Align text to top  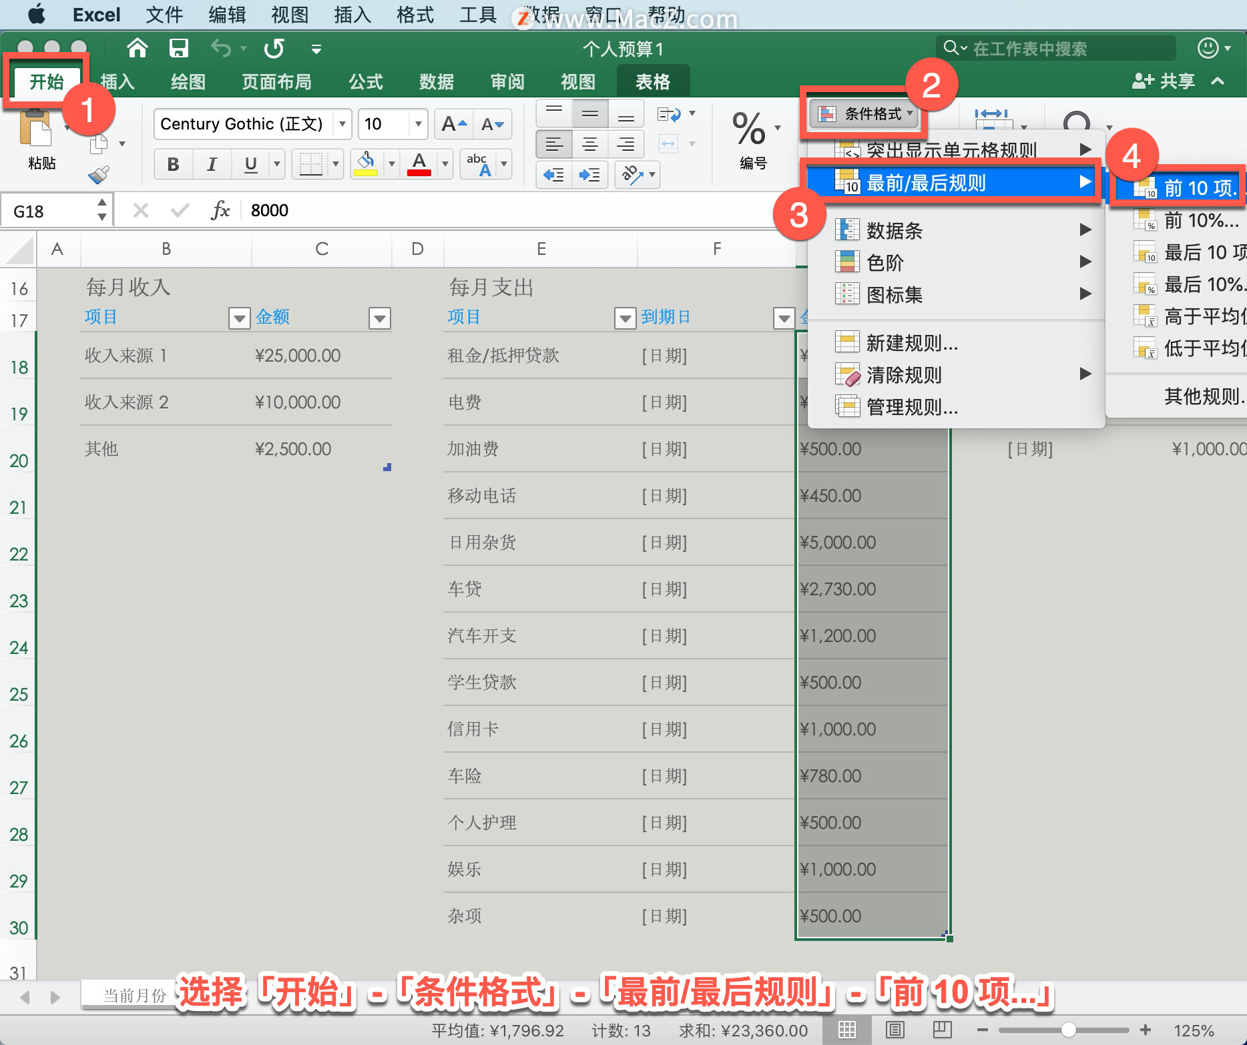[554, 113]
